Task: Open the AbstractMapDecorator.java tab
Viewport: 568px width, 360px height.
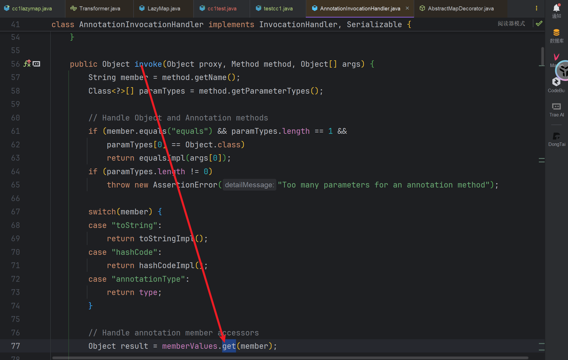Action: click(x=460, y=8)
